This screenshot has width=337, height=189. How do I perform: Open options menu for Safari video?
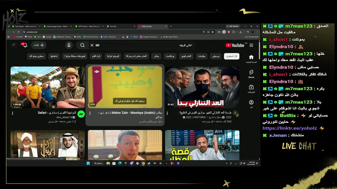[12, 113]
